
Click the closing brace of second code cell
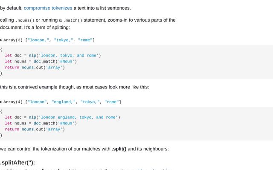(1, 135)
